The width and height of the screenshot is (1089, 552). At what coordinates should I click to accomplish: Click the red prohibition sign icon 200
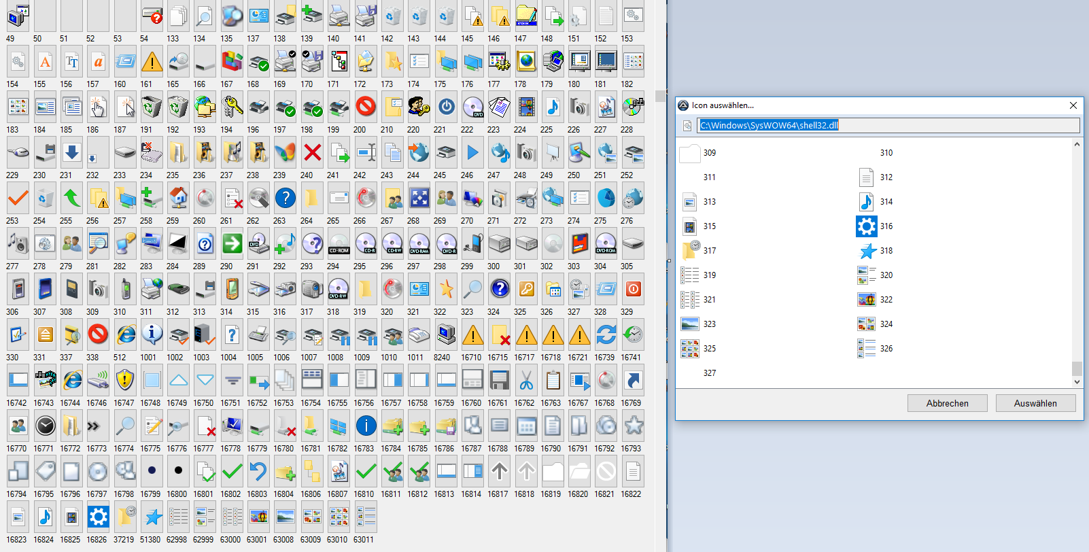(366, 107)
